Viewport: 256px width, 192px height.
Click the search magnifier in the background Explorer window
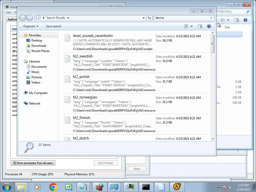pyautogui.click(x=248, y=11)
